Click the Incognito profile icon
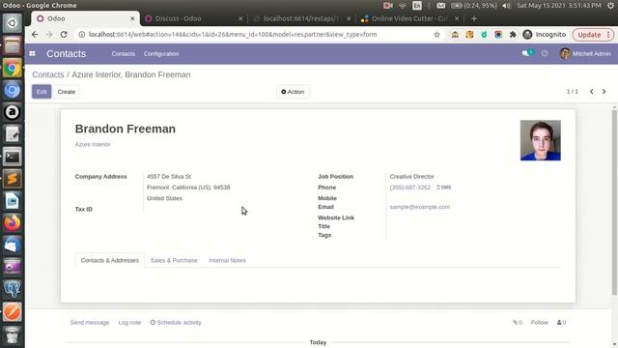This screenshot has height=348, width=618. [x=527, y=35]
